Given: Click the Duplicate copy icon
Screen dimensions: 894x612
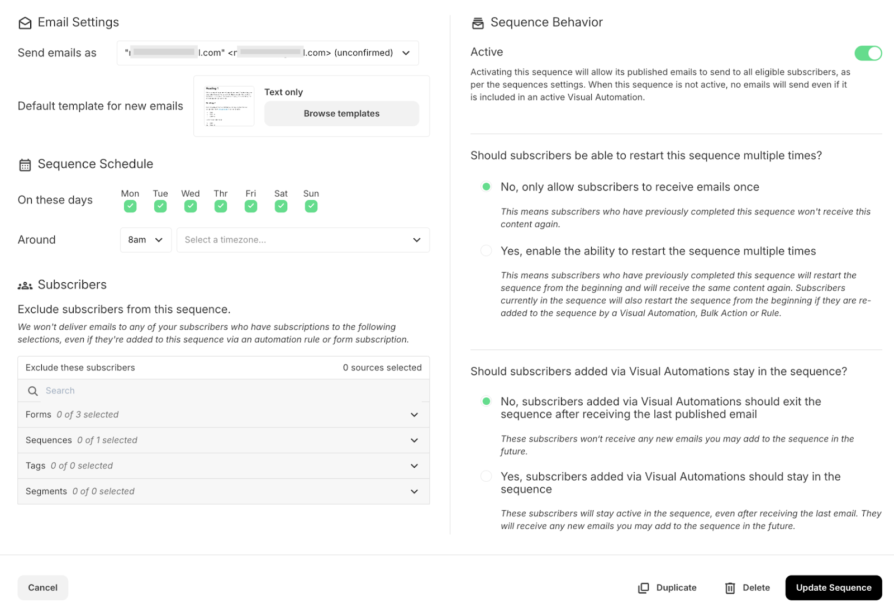Looking at the screenshot, I should 644,588.
